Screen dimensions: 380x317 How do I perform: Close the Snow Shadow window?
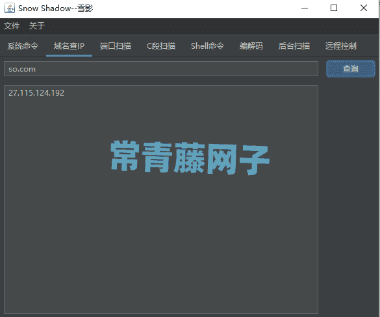pyautogui.click(x=364, y=8)
